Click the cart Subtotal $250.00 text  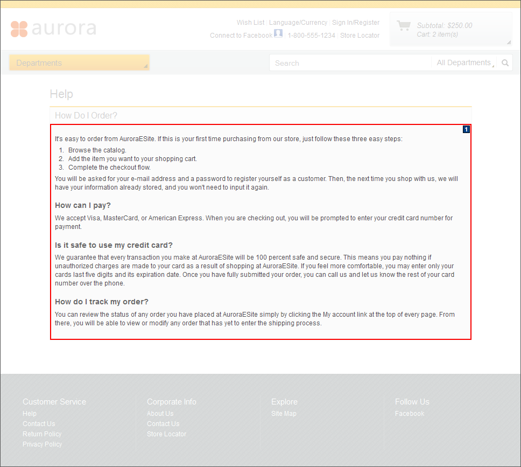[x=444, y=26]
